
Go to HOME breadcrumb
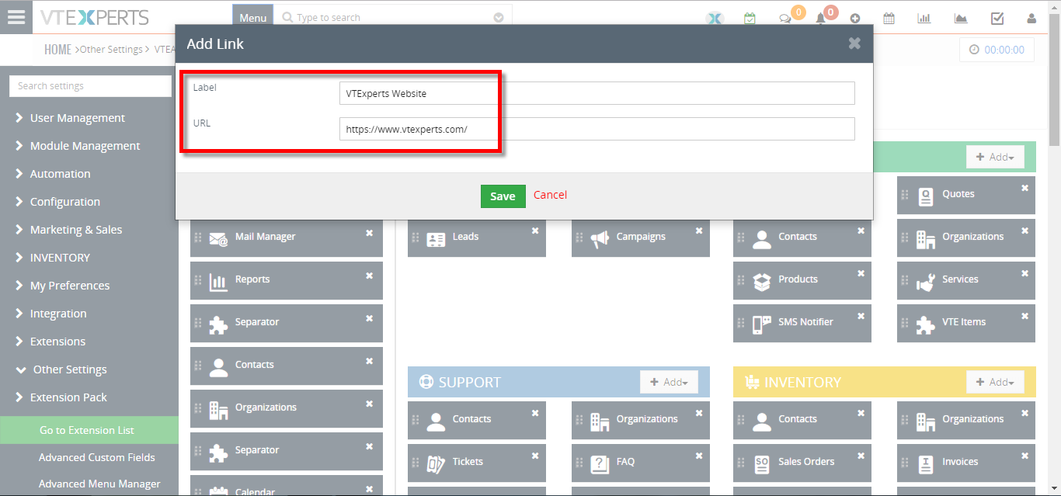point(57,50)
